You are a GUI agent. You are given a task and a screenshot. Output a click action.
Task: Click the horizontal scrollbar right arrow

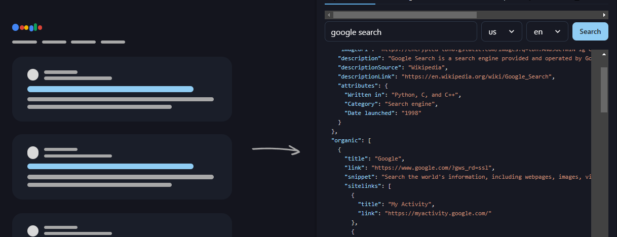pyautogui.click(x=604, y=15)
